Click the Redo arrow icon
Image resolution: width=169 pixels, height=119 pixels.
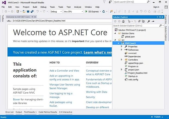(44, 11)
